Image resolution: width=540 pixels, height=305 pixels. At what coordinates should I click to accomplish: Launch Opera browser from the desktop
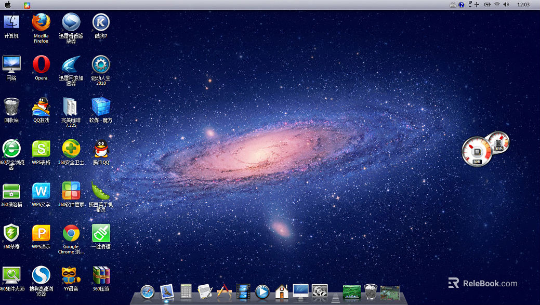pos(41,64)
